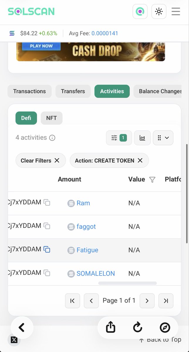189x352 pixels.
Task: Click the activities info icon
Action: pos(52,138)
